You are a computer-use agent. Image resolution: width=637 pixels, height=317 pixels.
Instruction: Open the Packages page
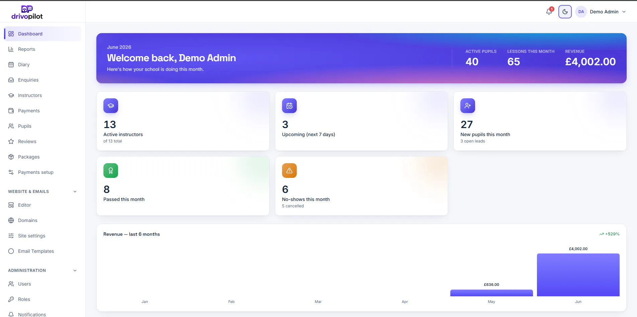click(x=42, y=157)
